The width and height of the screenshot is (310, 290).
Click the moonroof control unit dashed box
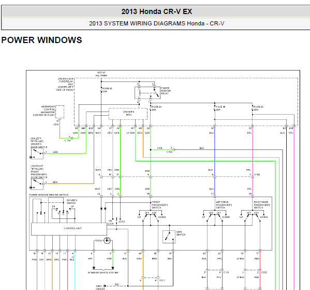point(60,112)
